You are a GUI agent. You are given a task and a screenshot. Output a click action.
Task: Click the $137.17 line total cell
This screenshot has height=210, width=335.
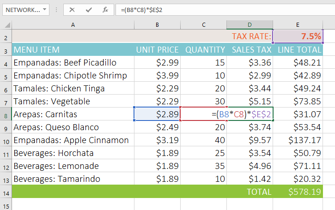(x=298, y=140)
